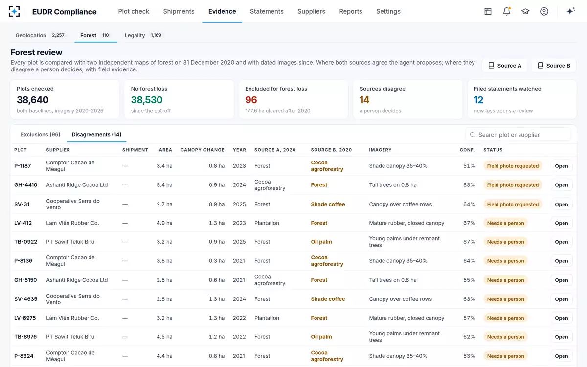Click the No forest loss card
587x367 pixels.
tap(179, 99)
